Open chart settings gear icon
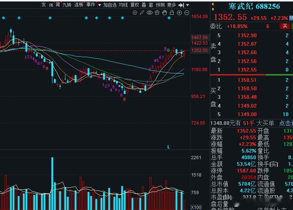This screenshot has width=293, height=210. click(x=135, y=13)
